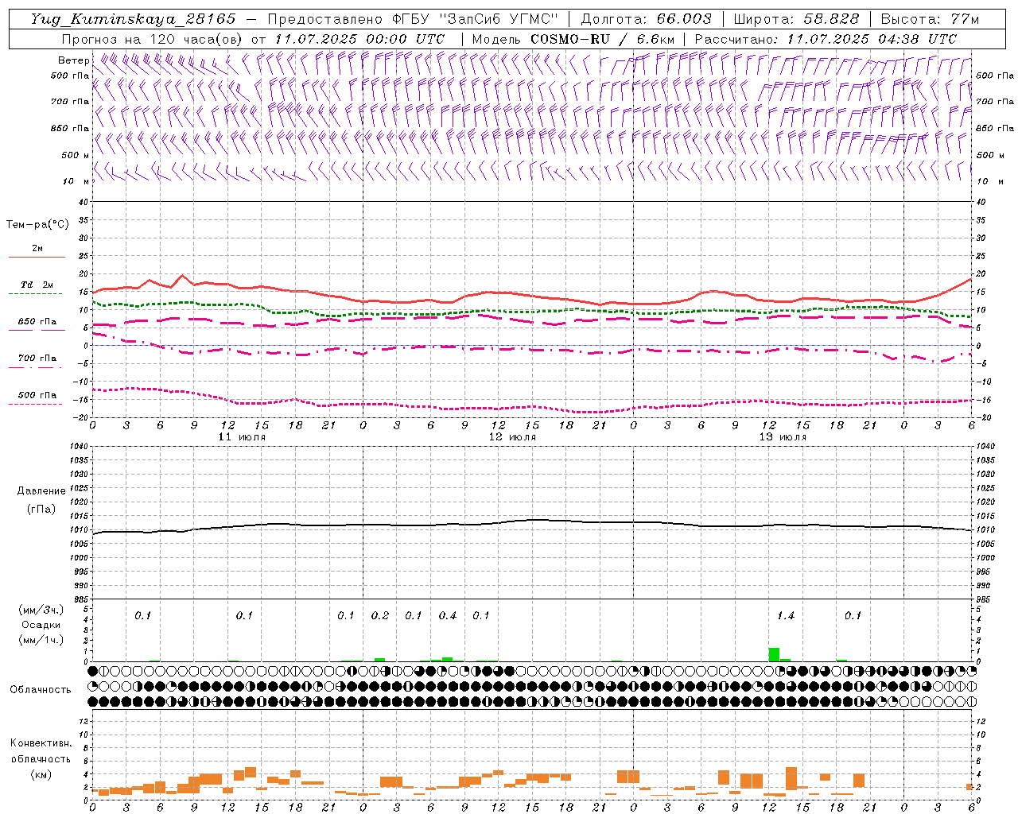Click the black pressure curve

[x=531, y=521]
